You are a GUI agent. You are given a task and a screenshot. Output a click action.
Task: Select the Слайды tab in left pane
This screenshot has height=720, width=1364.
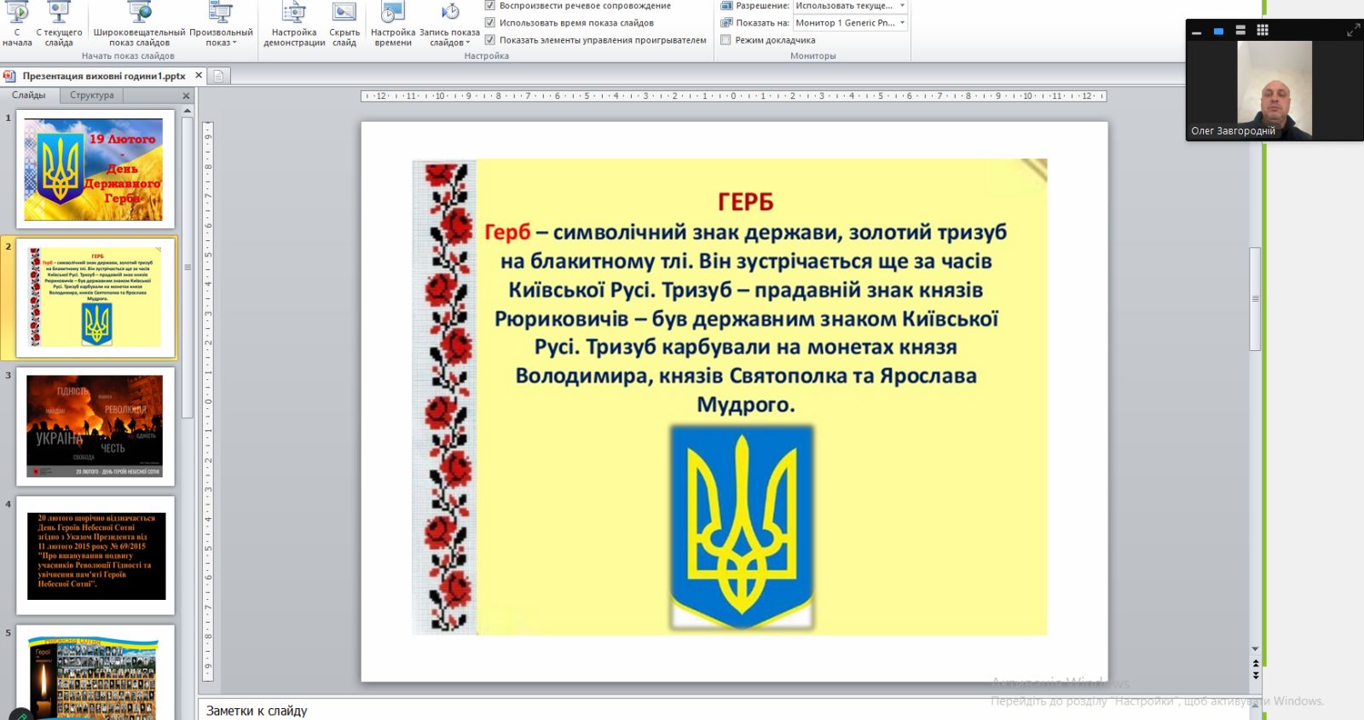(x=29, y=95)
